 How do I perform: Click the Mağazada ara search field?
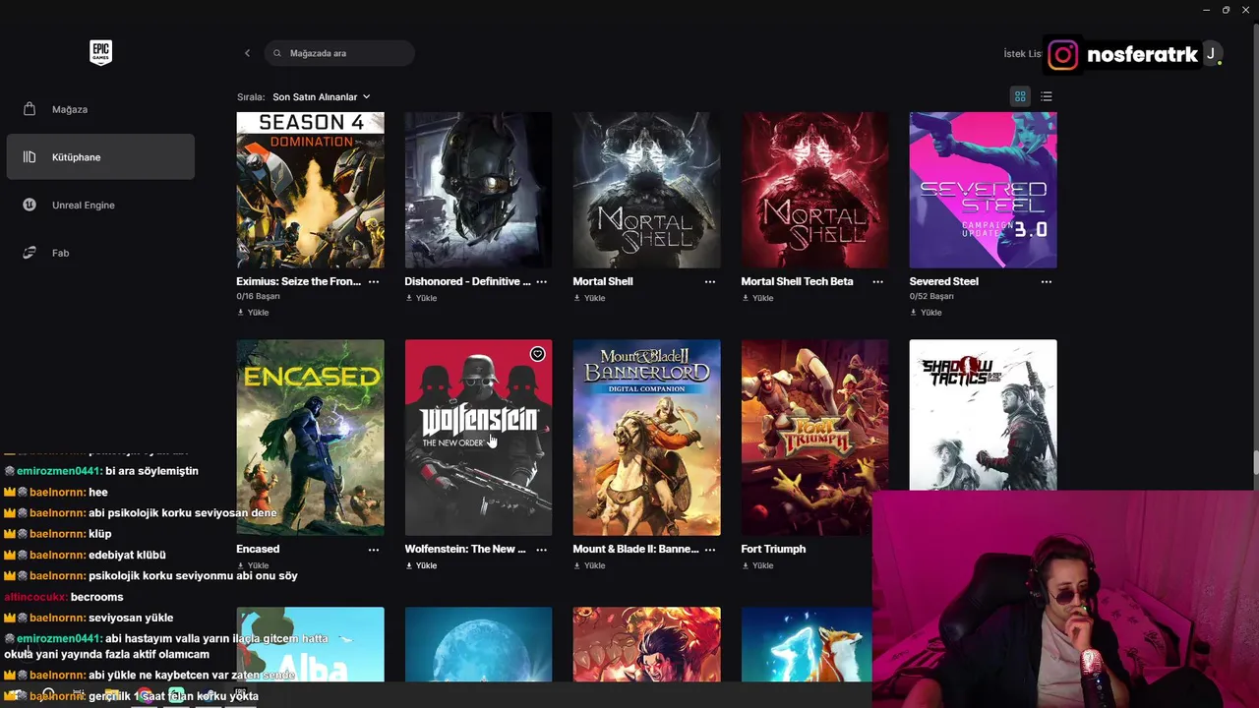click(339, 53)
